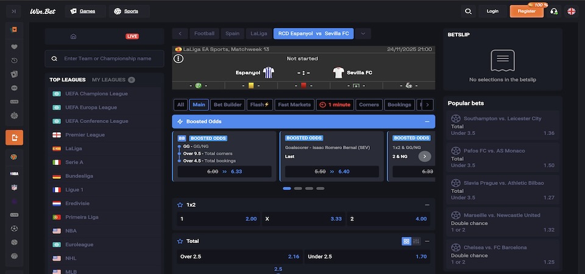Select slider view for Total market
This screenshot has width=585, height=274.
(x=416, y=241)
